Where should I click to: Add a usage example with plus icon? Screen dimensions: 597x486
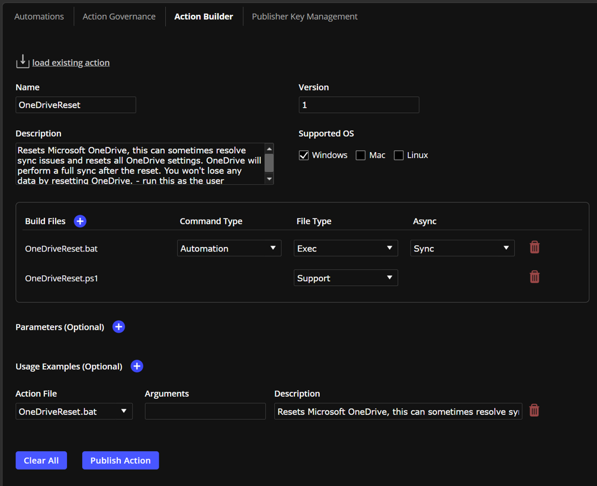pos(137,366)
